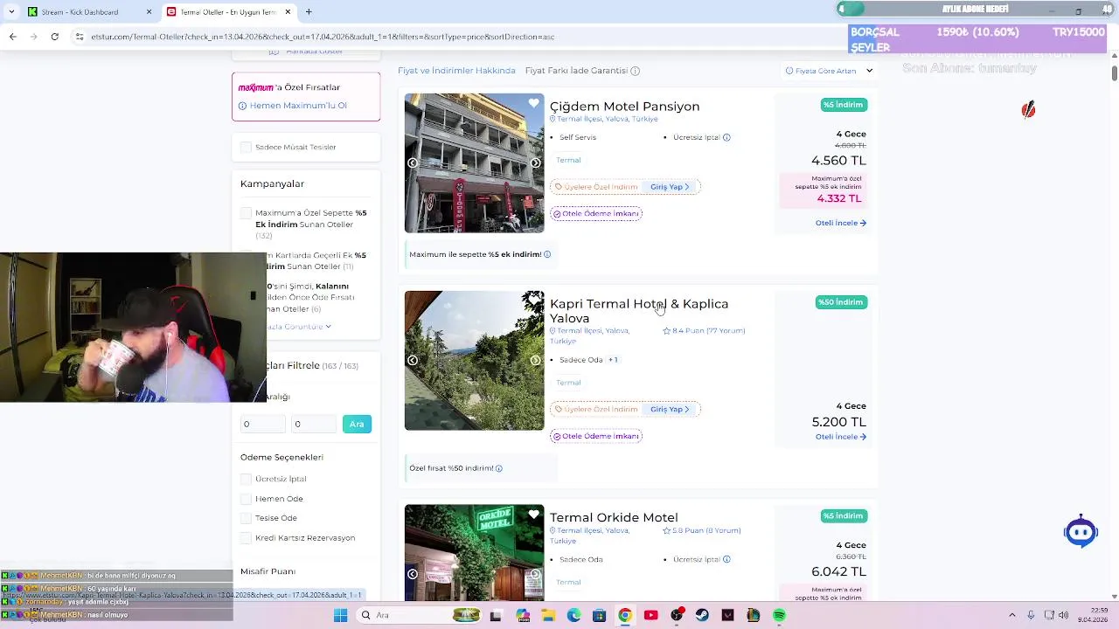Show previous photo of Çiğdem Motel Pansiyon
1119x629 pixels.
click(413, 162)
